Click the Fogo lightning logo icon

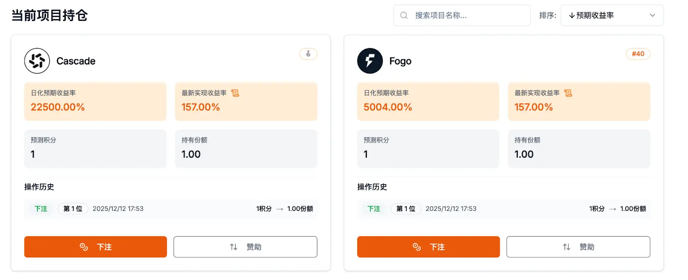[x=370, y=61]
